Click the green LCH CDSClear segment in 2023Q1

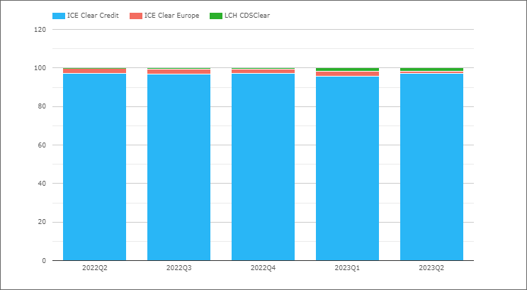pos(348,69)
